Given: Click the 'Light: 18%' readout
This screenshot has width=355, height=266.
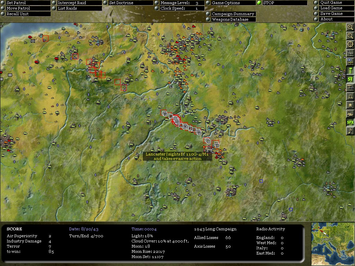Looking at the screenshot, I should pyautogui.click(x=142, y=236).
